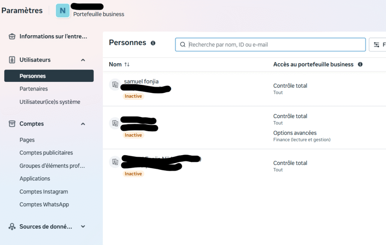Click the Utilisateurs badge icon in sidebar

pyautogui.click(x=12, y=60)
